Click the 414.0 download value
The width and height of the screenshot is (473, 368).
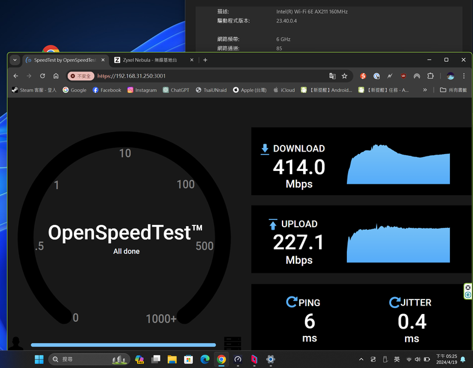coord(299,167)
